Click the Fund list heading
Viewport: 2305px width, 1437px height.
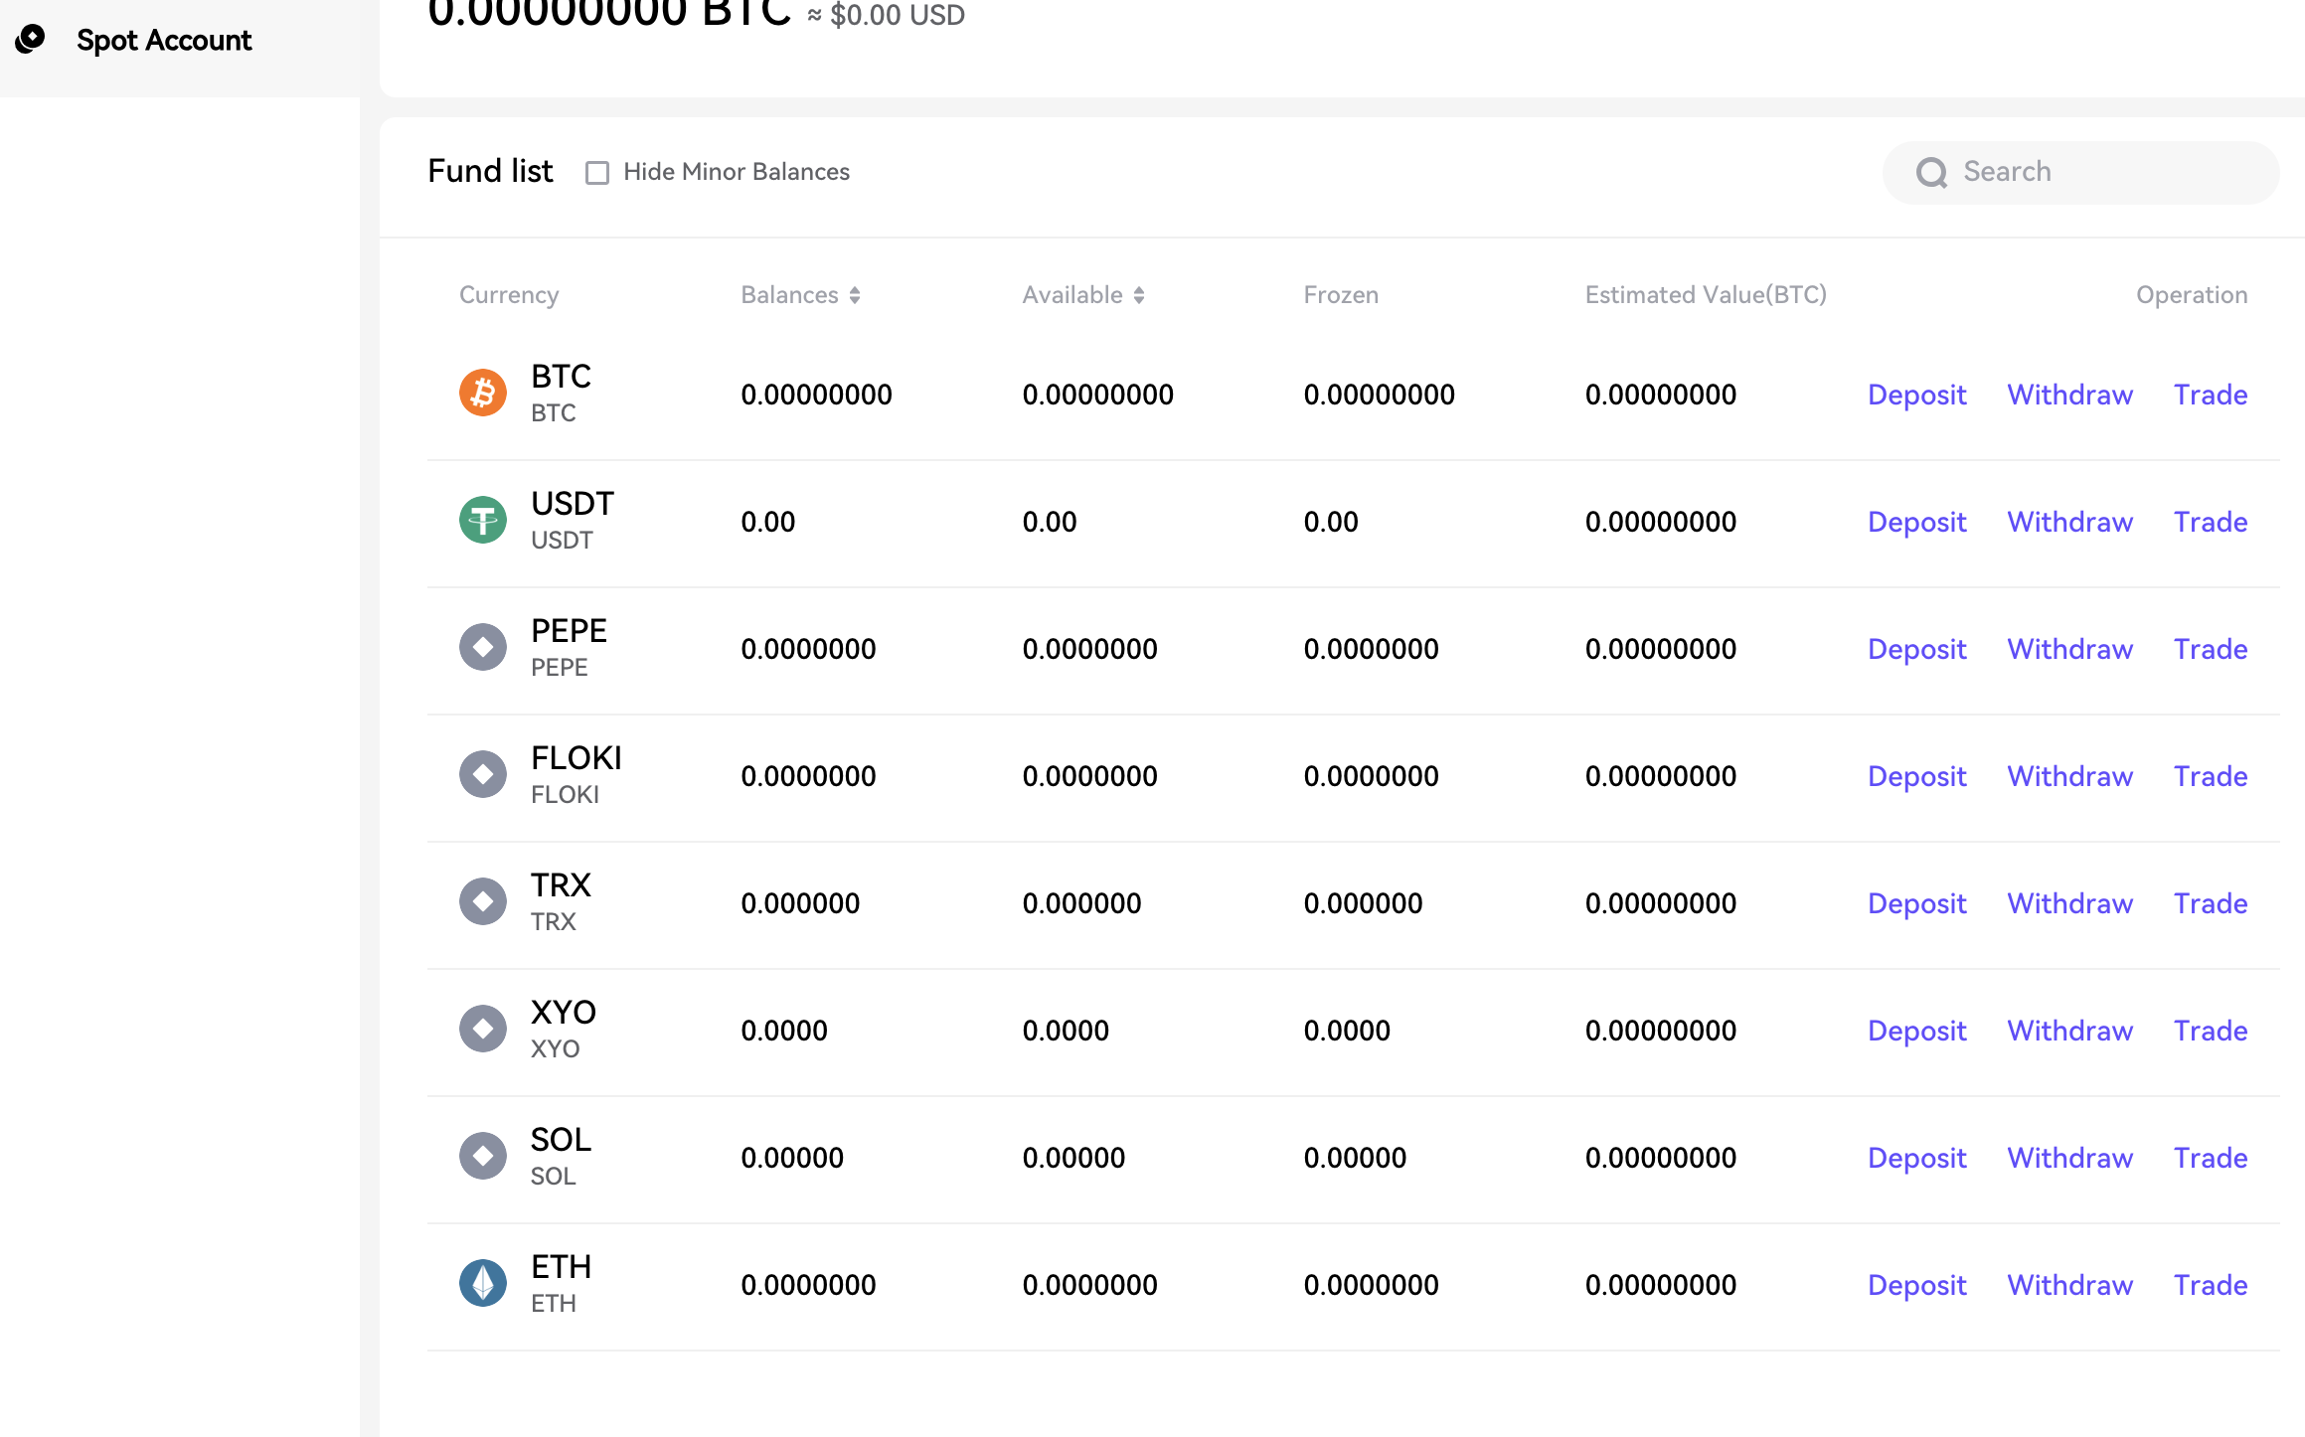pyautogui.click(x=490, y=171)
